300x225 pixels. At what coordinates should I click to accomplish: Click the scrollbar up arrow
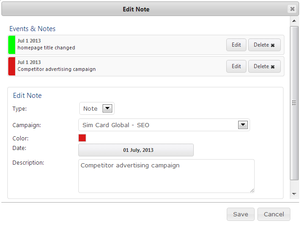[295, 21]
